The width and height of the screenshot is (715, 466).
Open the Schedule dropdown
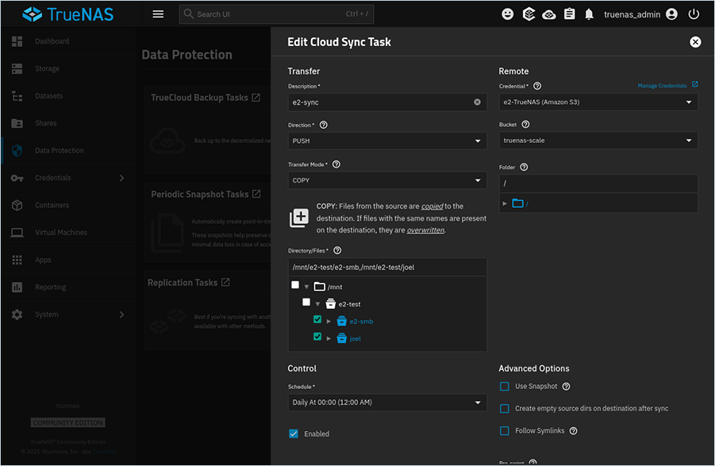pos(387,402)
